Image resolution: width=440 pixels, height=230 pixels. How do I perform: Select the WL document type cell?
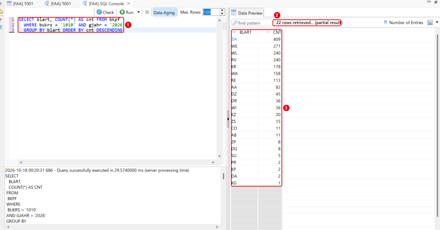coord(244,53)
